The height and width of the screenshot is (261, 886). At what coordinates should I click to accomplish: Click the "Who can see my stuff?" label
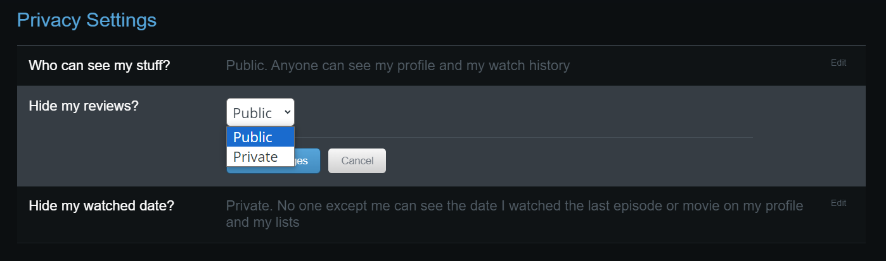point(100,65)
